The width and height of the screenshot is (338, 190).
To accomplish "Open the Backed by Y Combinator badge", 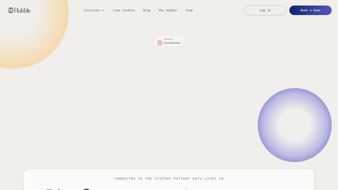I will click(169, 41).
